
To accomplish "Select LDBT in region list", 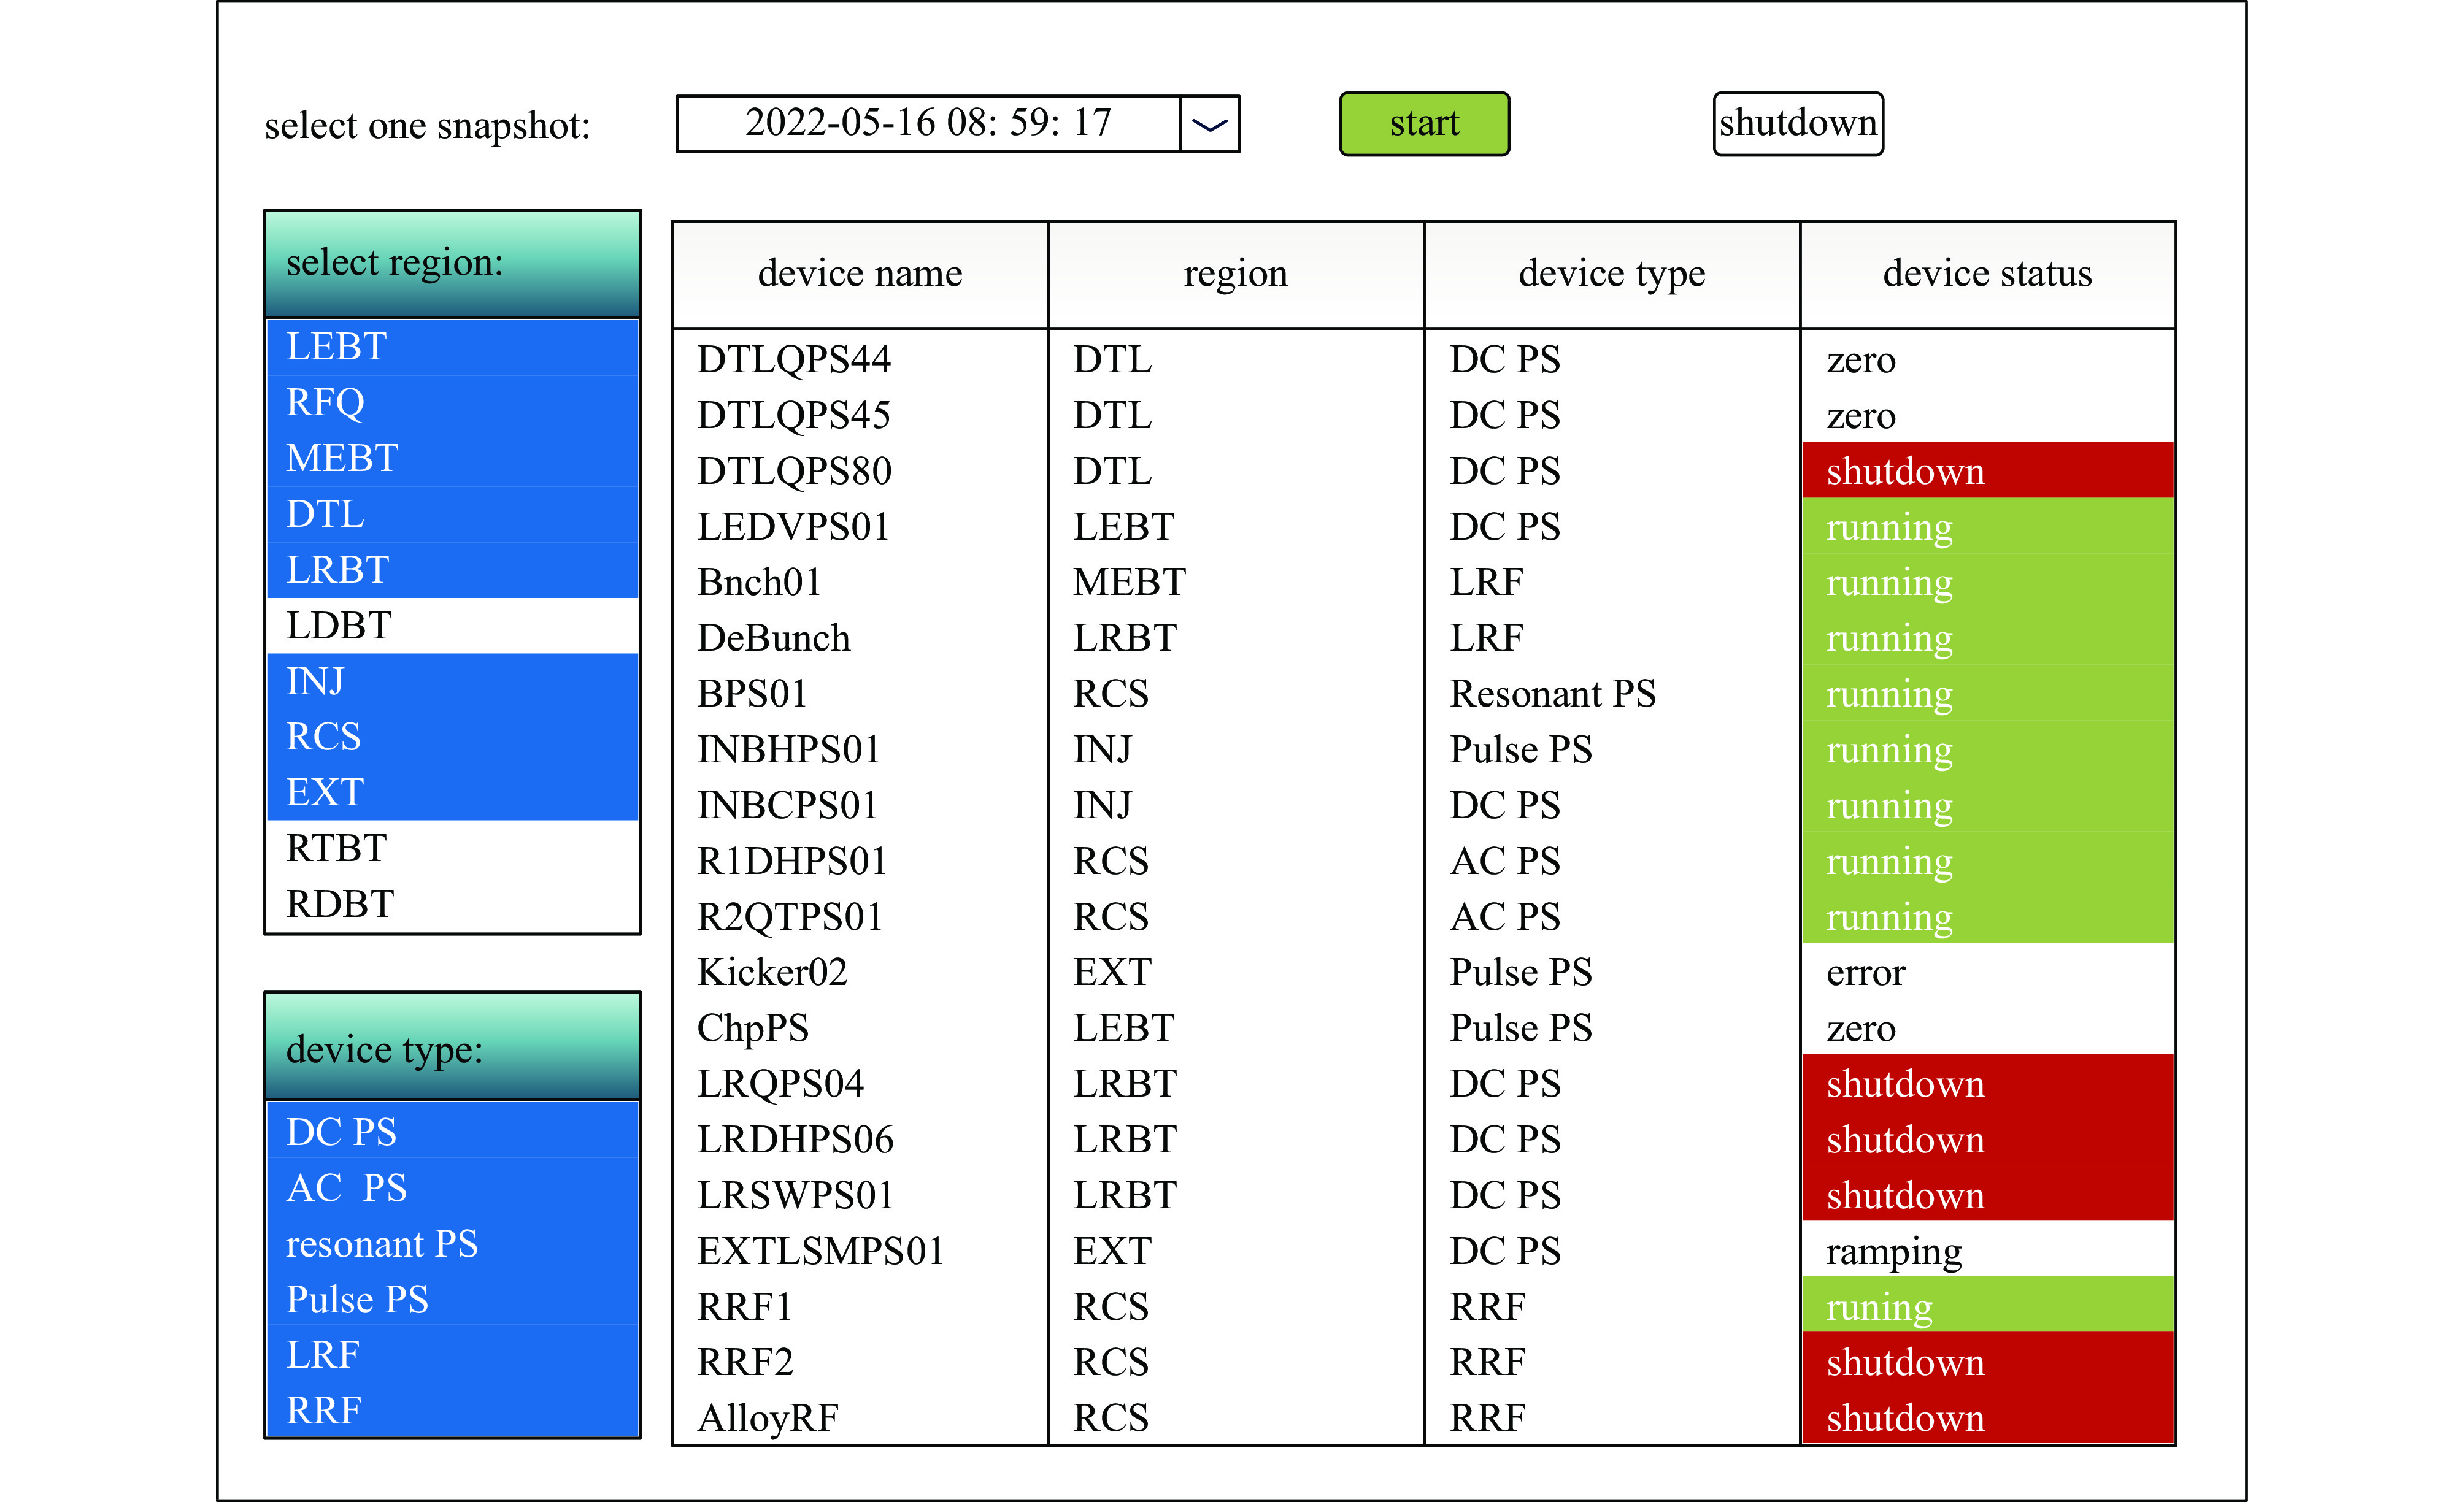I will (x=452, y=626).
